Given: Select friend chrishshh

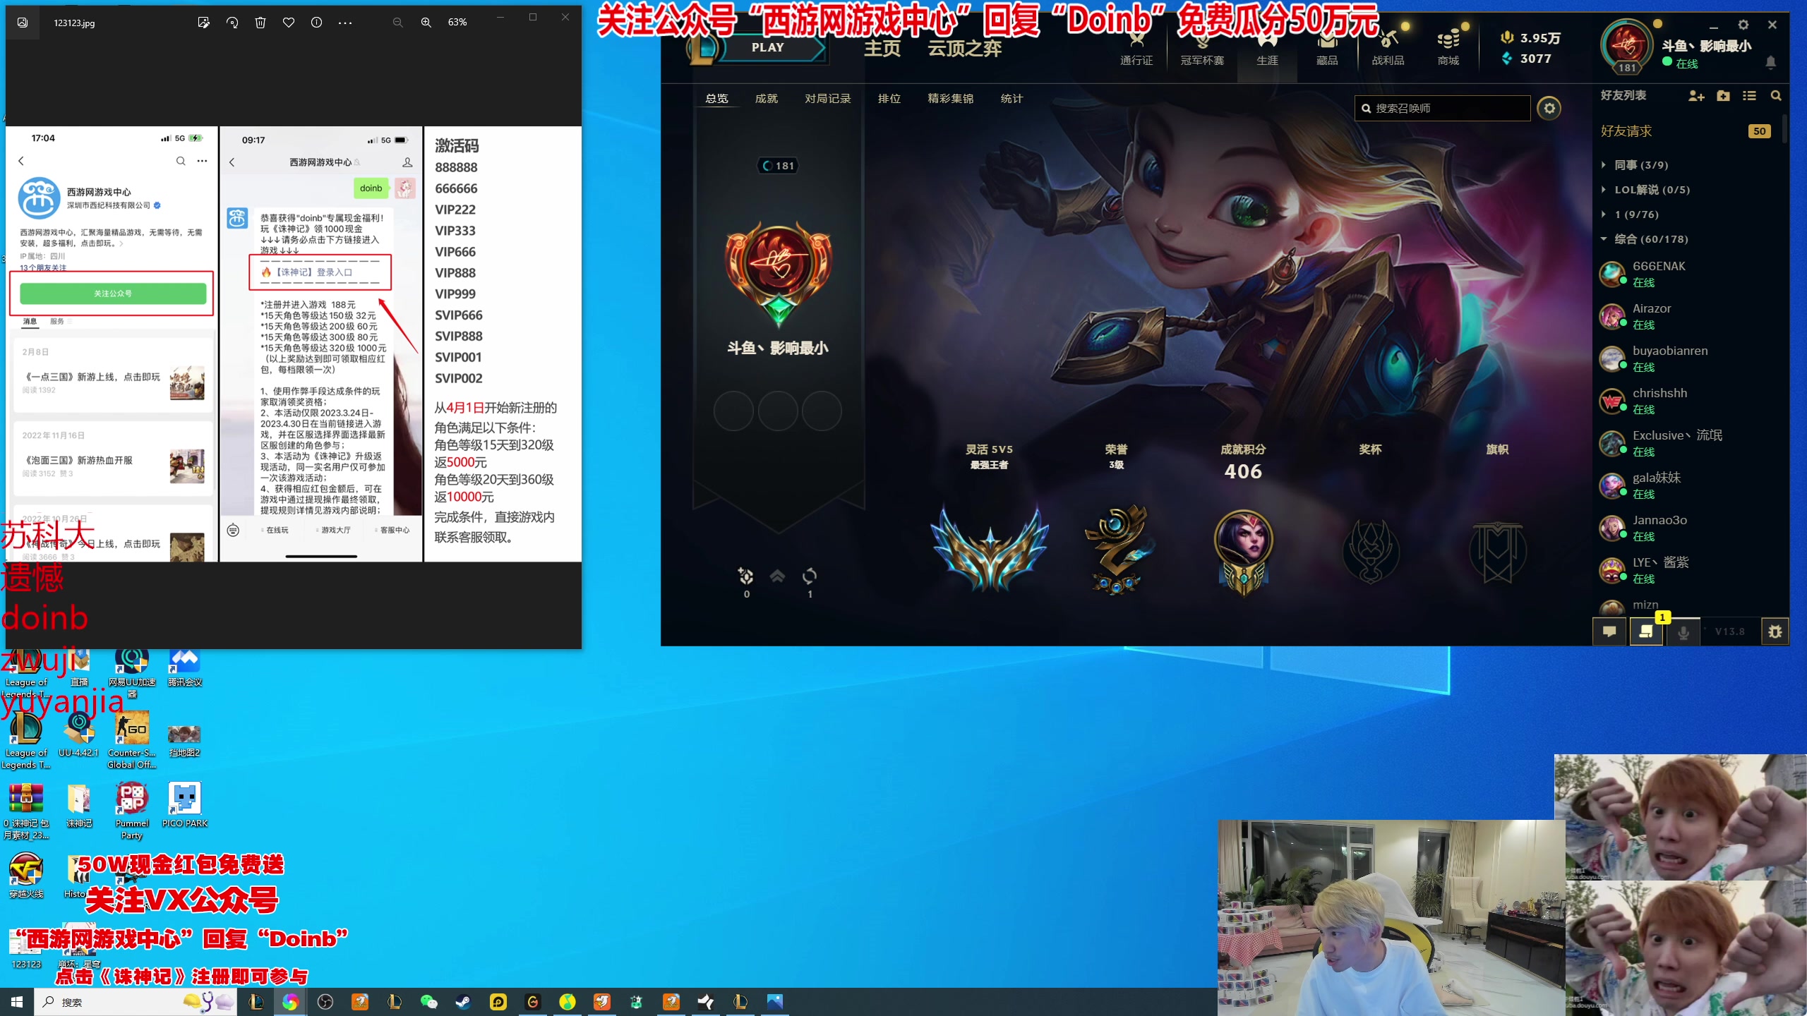Looking at the screenshot, I should click(1688, 401).
